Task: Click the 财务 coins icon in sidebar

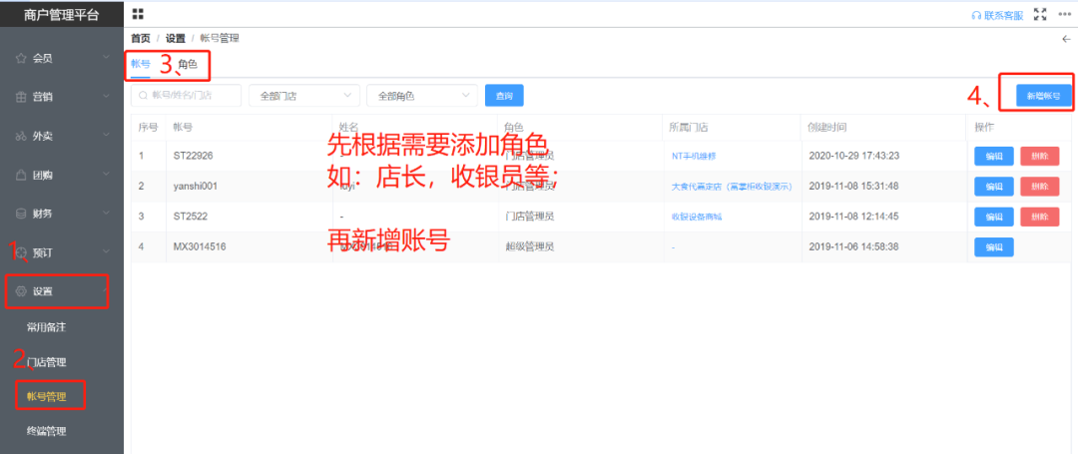Action: pyautogui.click(x=21, y=213)
